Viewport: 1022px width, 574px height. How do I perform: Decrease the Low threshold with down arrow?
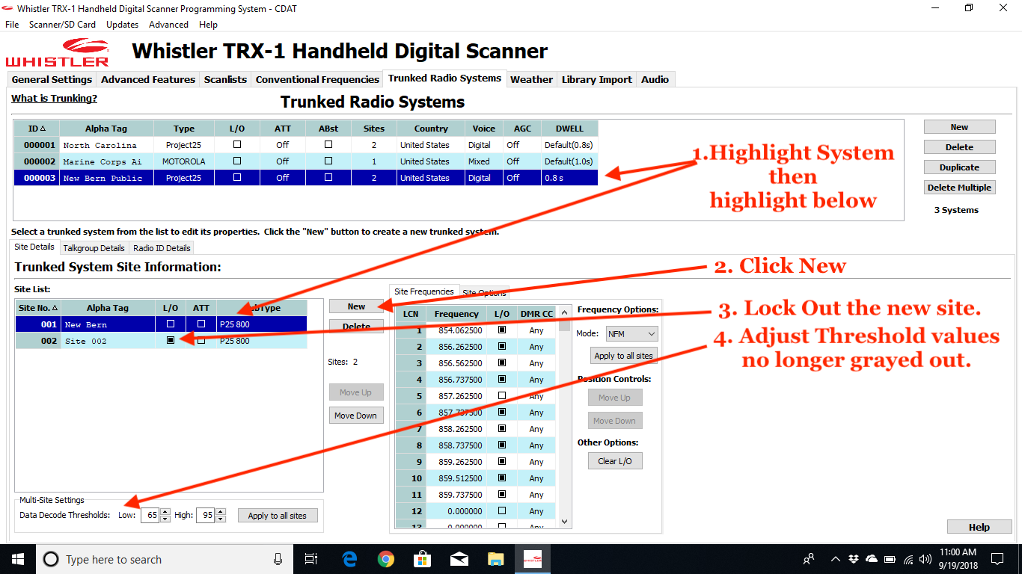pyautogui.click(x=165, y=519)
